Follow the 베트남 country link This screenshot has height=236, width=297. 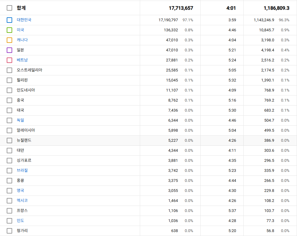22,60
